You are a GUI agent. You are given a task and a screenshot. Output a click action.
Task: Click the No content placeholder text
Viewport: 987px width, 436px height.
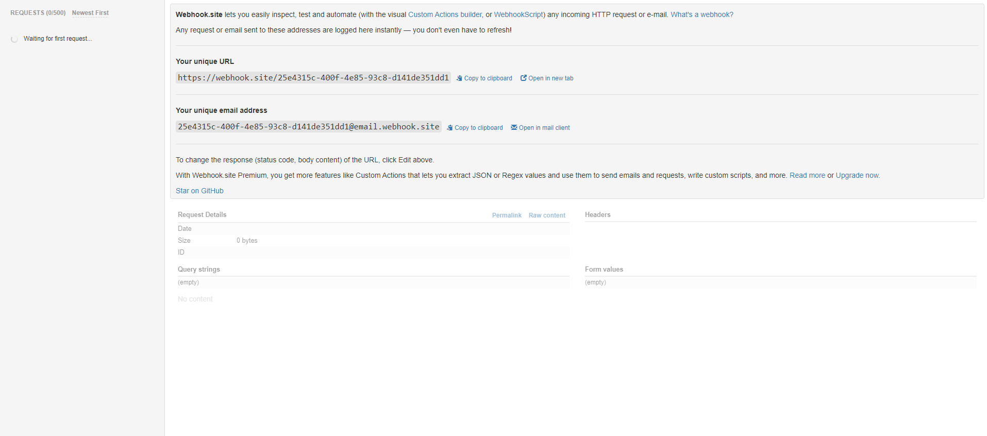(195, 299)
